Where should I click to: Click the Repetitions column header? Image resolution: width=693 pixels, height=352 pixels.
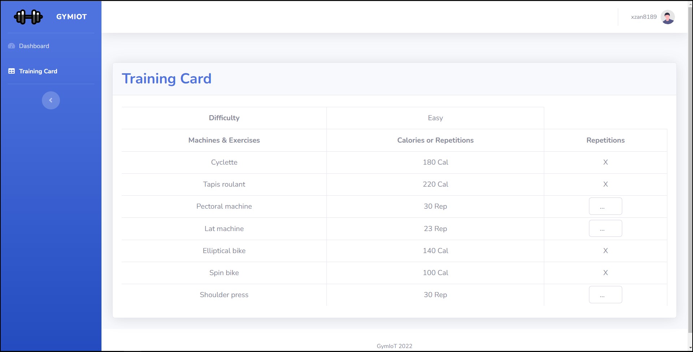click(x=605, y=140)
